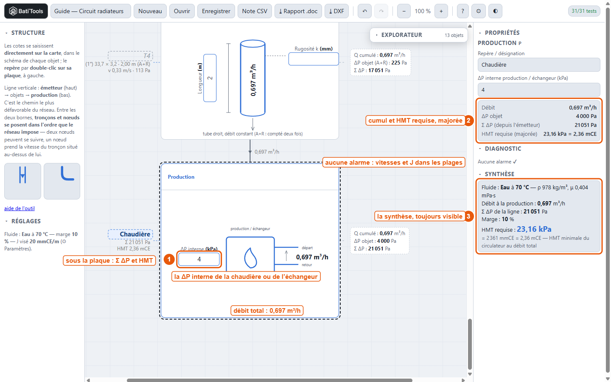Download the Rapport .doc file
This screenshot has height=382, width=611.
pos(298,11)
